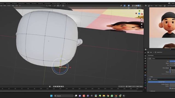The height and width of the screenshot is (98, 175).
Task: Toggle the camera view gizmo button
Action: click(142, 24)
